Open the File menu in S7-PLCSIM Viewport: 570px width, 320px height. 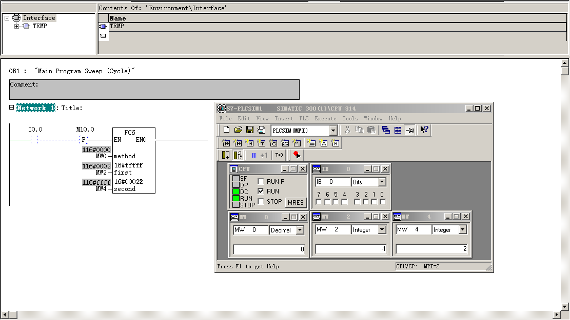pyautogui.click(x=225, y=119)
